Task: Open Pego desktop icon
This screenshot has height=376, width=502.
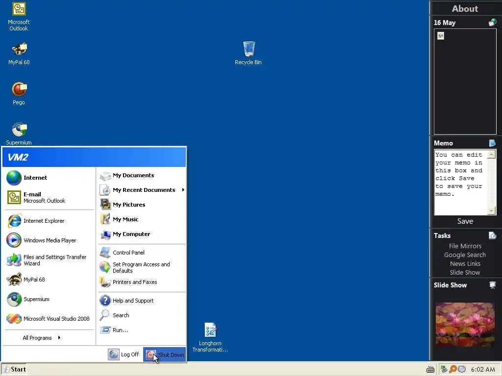Action: (19, 94)
